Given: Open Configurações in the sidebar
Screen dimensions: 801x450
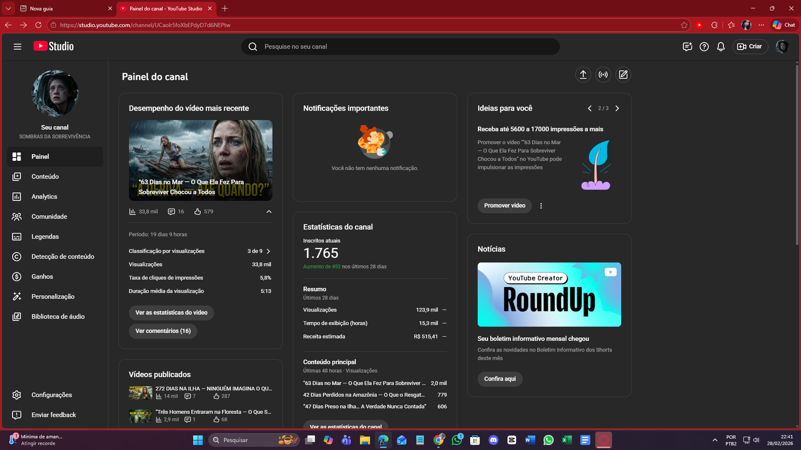Looking at the screenshot, I should (x=52, y=395).
